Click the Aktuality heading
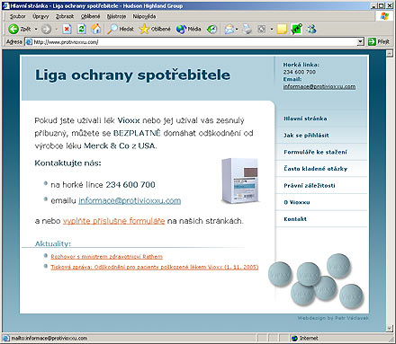 tap(53, 243)
